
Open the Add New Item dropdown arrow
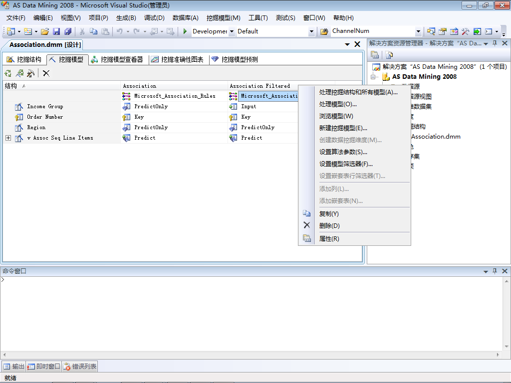[36, 31]
